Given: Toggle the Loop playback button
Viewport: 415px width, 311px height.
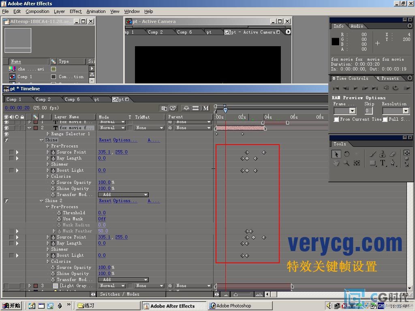Looking at the screenshot, I should (396, 88).
